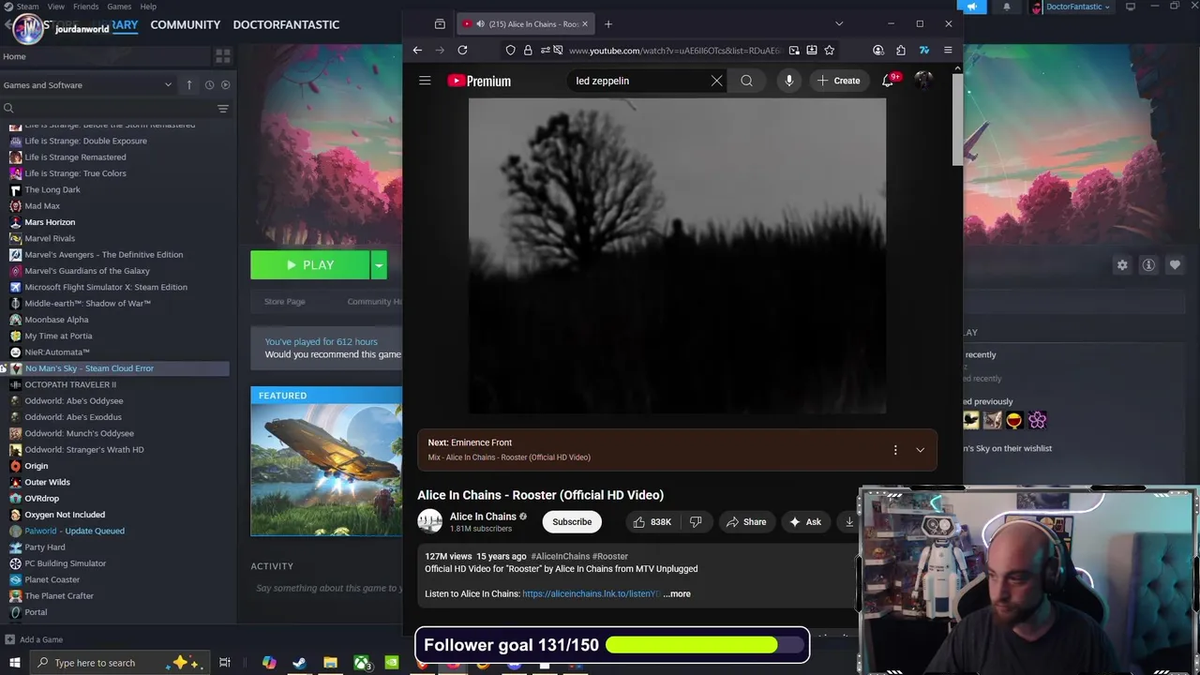Subscribe to Alice In Chains channel
Screen dimensions: 1200x675
coord(572,522)
